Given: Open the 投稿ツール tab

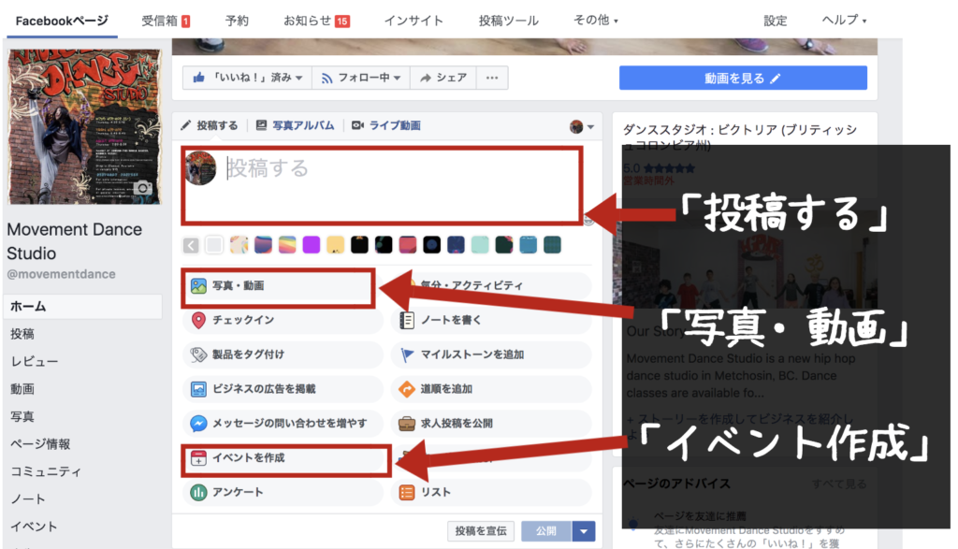Looking at the screenshot, I should tap(508, 21).
